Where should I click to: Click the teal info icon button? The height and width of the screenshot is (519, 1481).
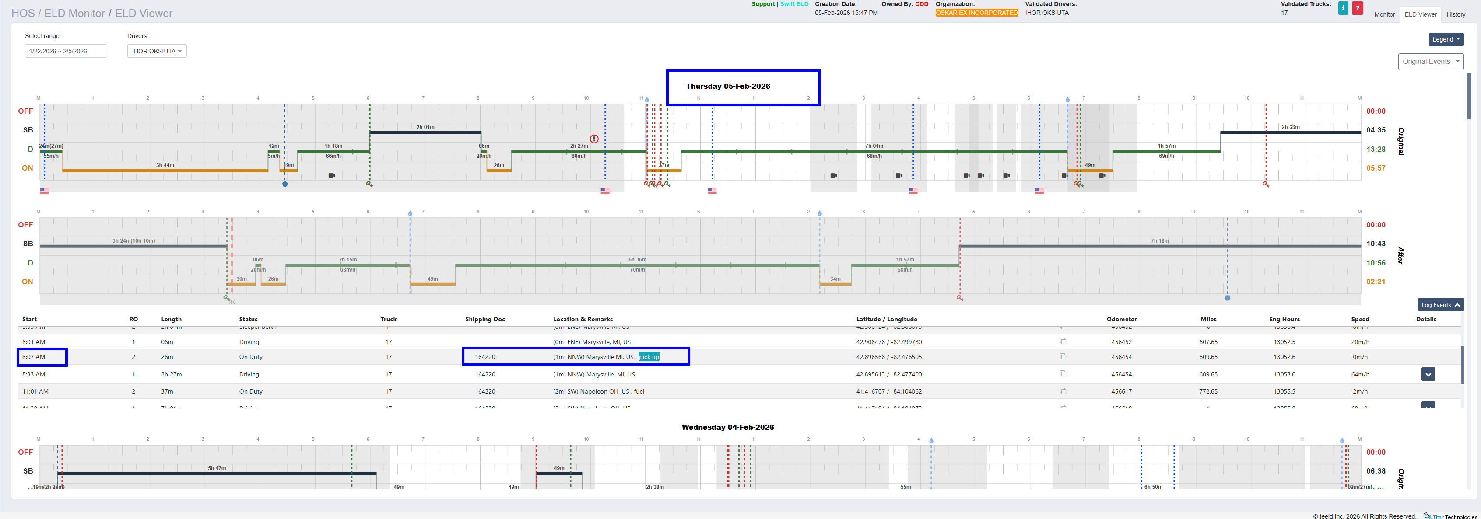coord(1343,8)
